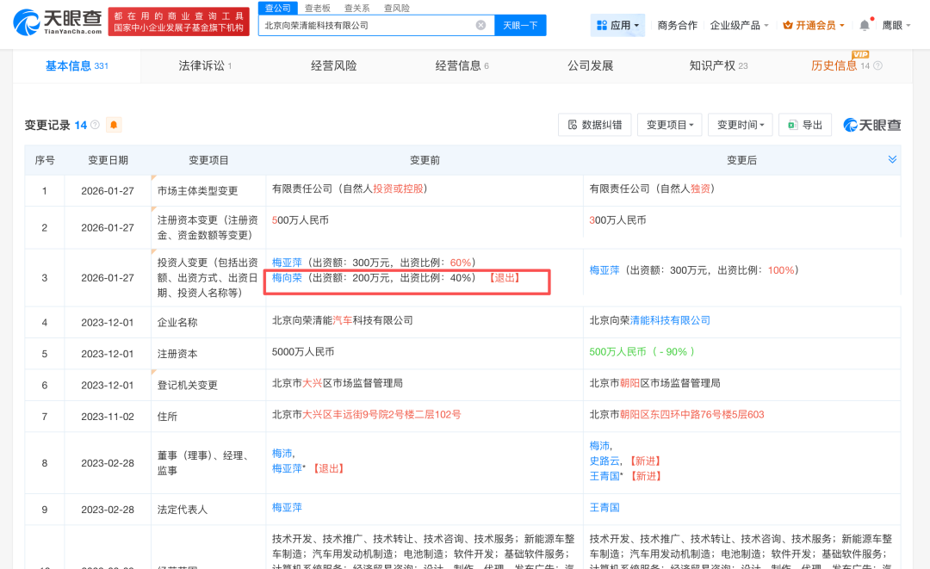
Task: Export records with 导出 button
Action: click(x=805, y=125)
